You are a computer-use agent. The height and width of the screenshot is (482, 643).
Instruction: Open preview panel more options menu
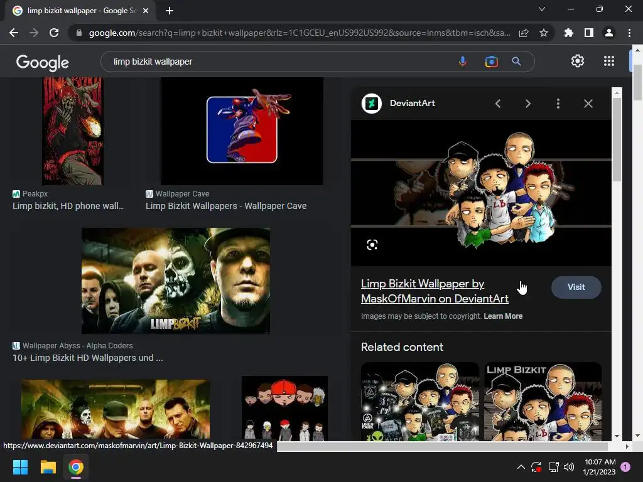tap(558, 104)
